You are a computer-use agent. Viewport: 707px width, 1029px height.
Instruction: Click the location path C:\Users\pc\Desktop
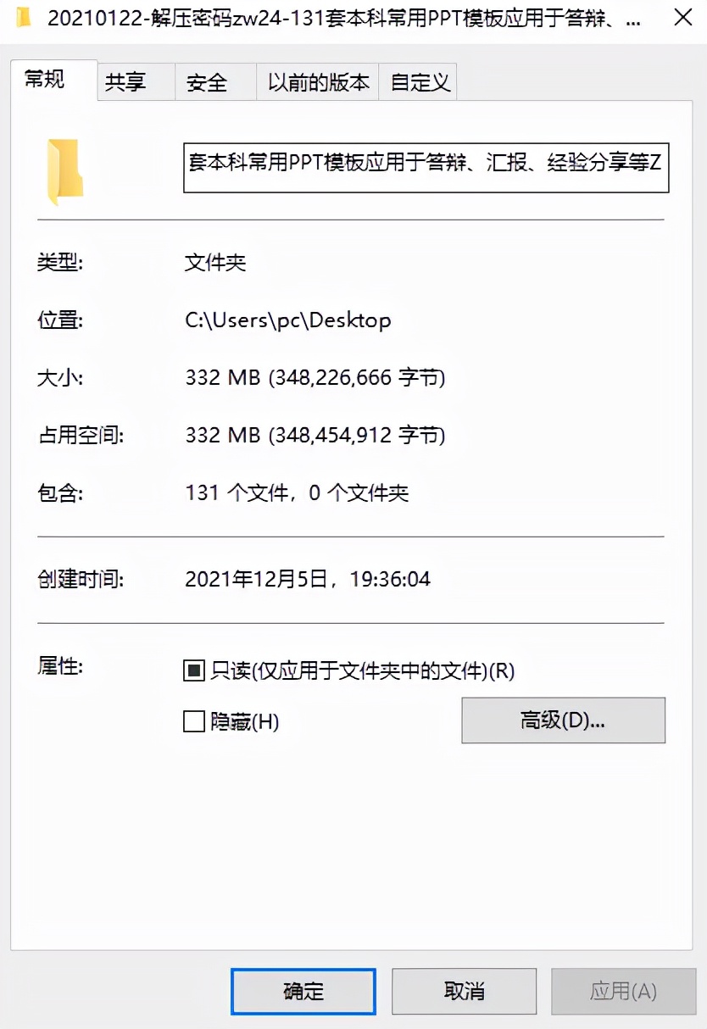pos(288,320)
